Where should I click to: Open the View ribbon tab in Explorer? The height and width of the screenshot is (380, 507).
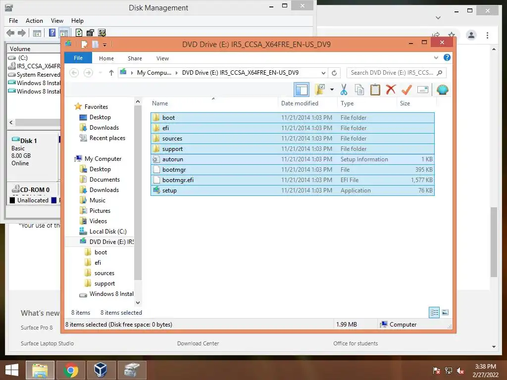(x=162, y=58)
